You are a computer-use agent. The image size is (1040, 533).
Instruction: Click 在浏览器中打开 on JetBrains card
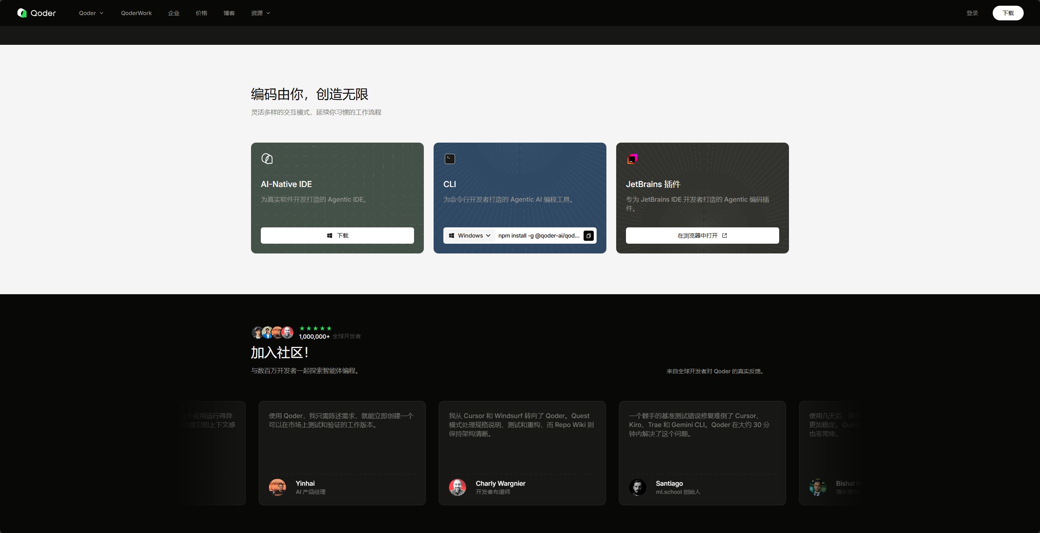pos(703,236)
